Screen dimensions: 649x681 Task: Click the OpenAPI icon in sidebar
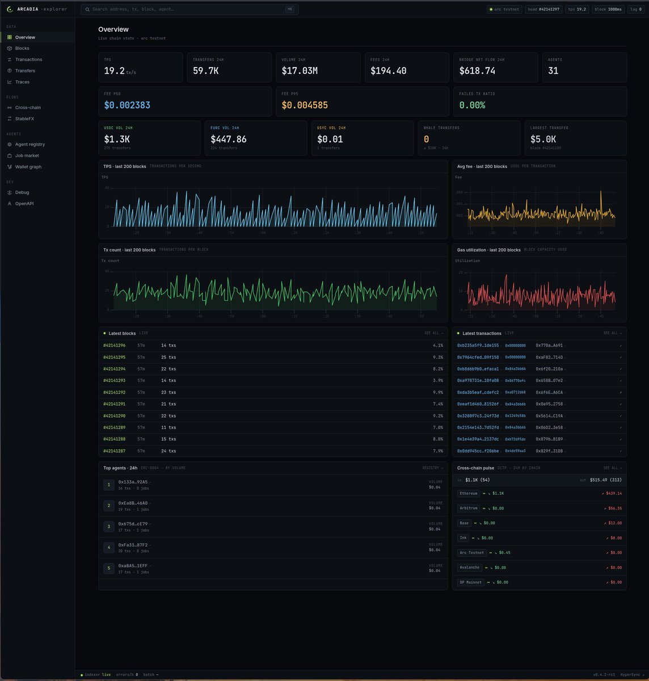pyautogui.click(x=10, y=203)
